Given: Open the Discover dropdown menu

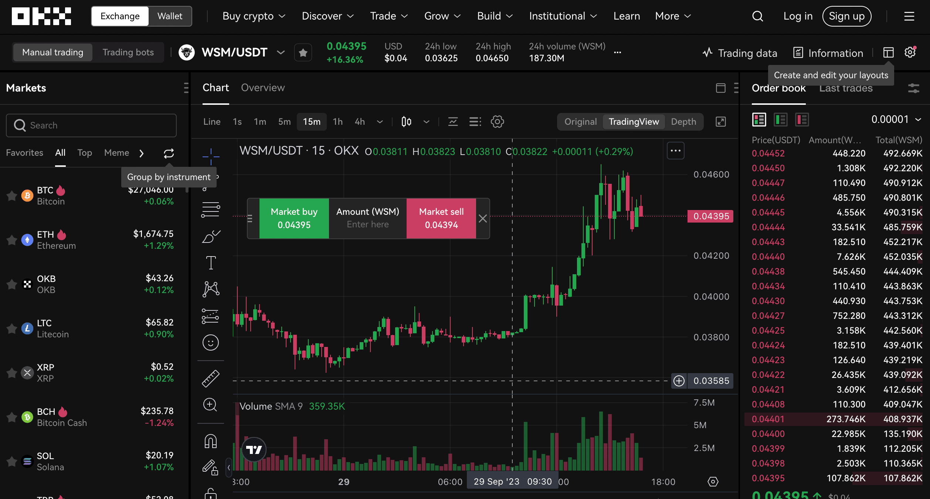Looking at the screenshot, I should pos(328,16).
